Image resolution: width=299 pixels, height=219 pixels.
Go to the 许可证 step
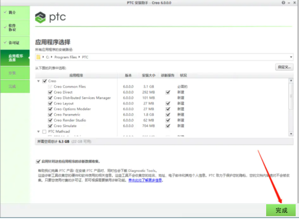15,43
